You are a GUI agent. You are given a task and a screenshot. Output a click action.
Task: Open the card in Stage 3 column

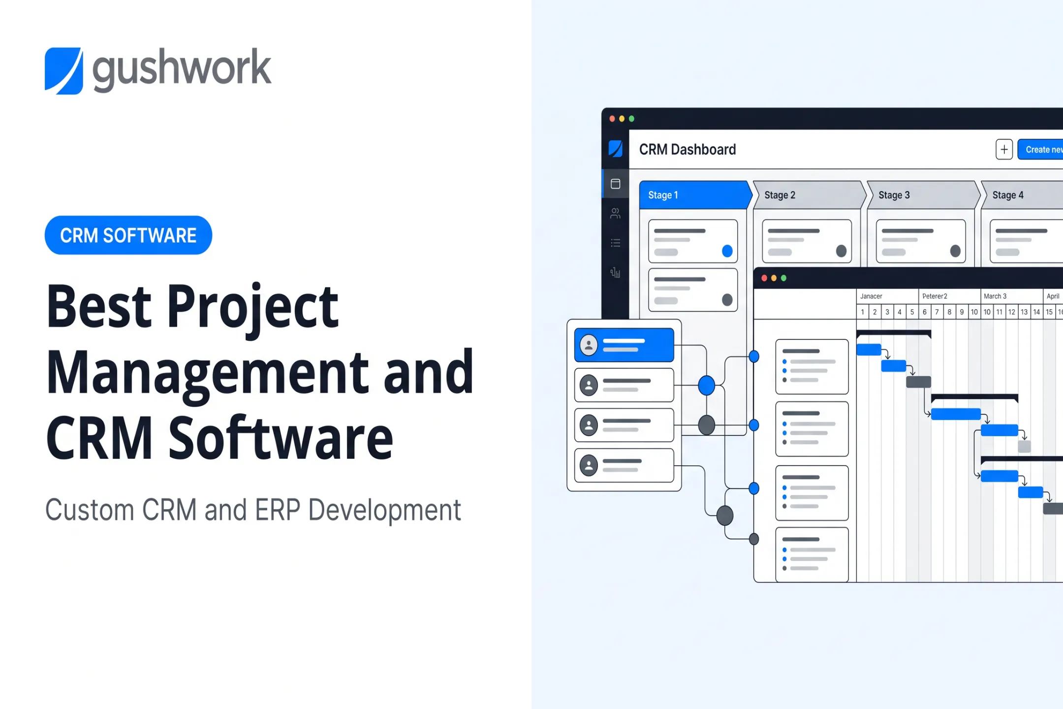coord(921,241)
